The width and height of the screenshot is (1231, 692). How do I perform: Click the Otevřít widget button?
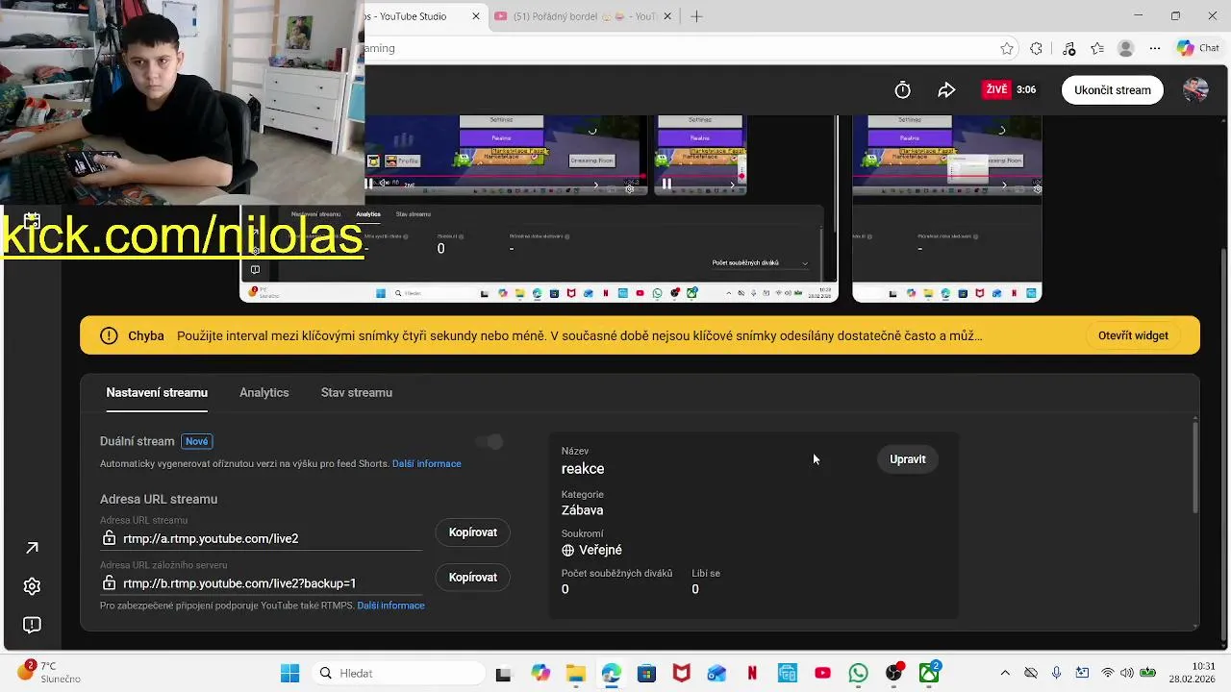tap(1134, 335)
